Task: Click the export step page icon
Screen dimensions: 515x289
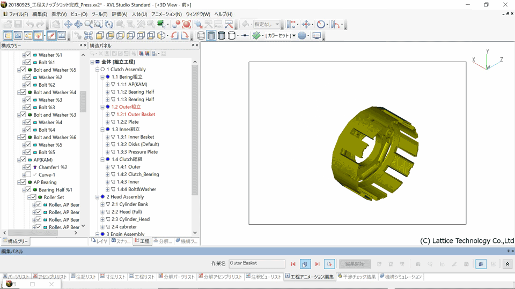Action: point(329,264)
